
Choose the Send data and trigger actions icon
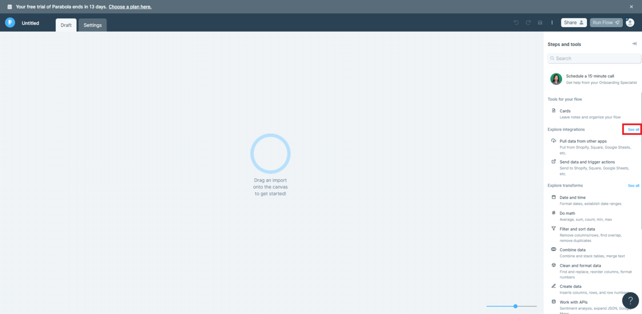point(554,162)
